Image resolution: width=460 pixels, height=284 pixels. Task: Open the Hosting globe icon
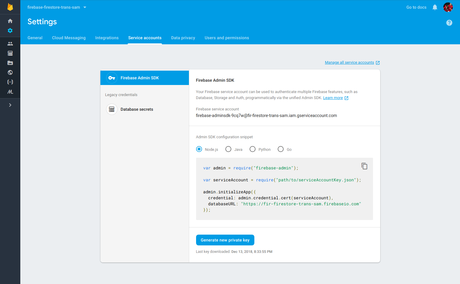point(10,72)
